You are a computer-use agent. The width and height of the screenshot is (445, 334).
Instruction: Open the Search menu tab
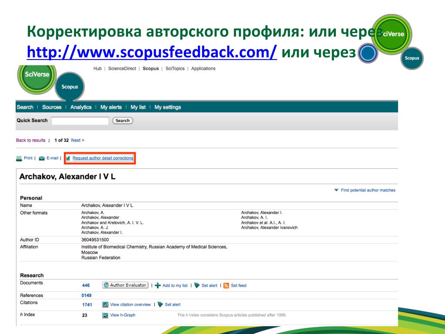pyautogui.click(x=25, y=107)
